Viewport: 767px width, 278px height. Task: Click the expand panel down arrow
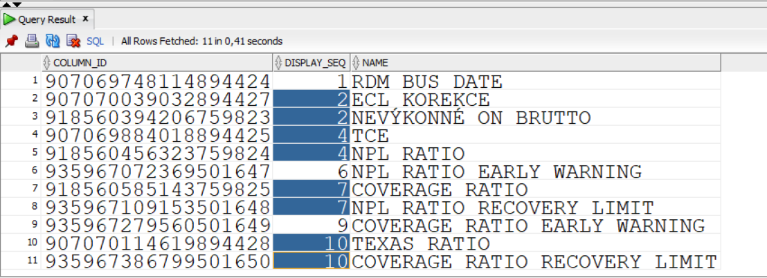click(17, 4)
